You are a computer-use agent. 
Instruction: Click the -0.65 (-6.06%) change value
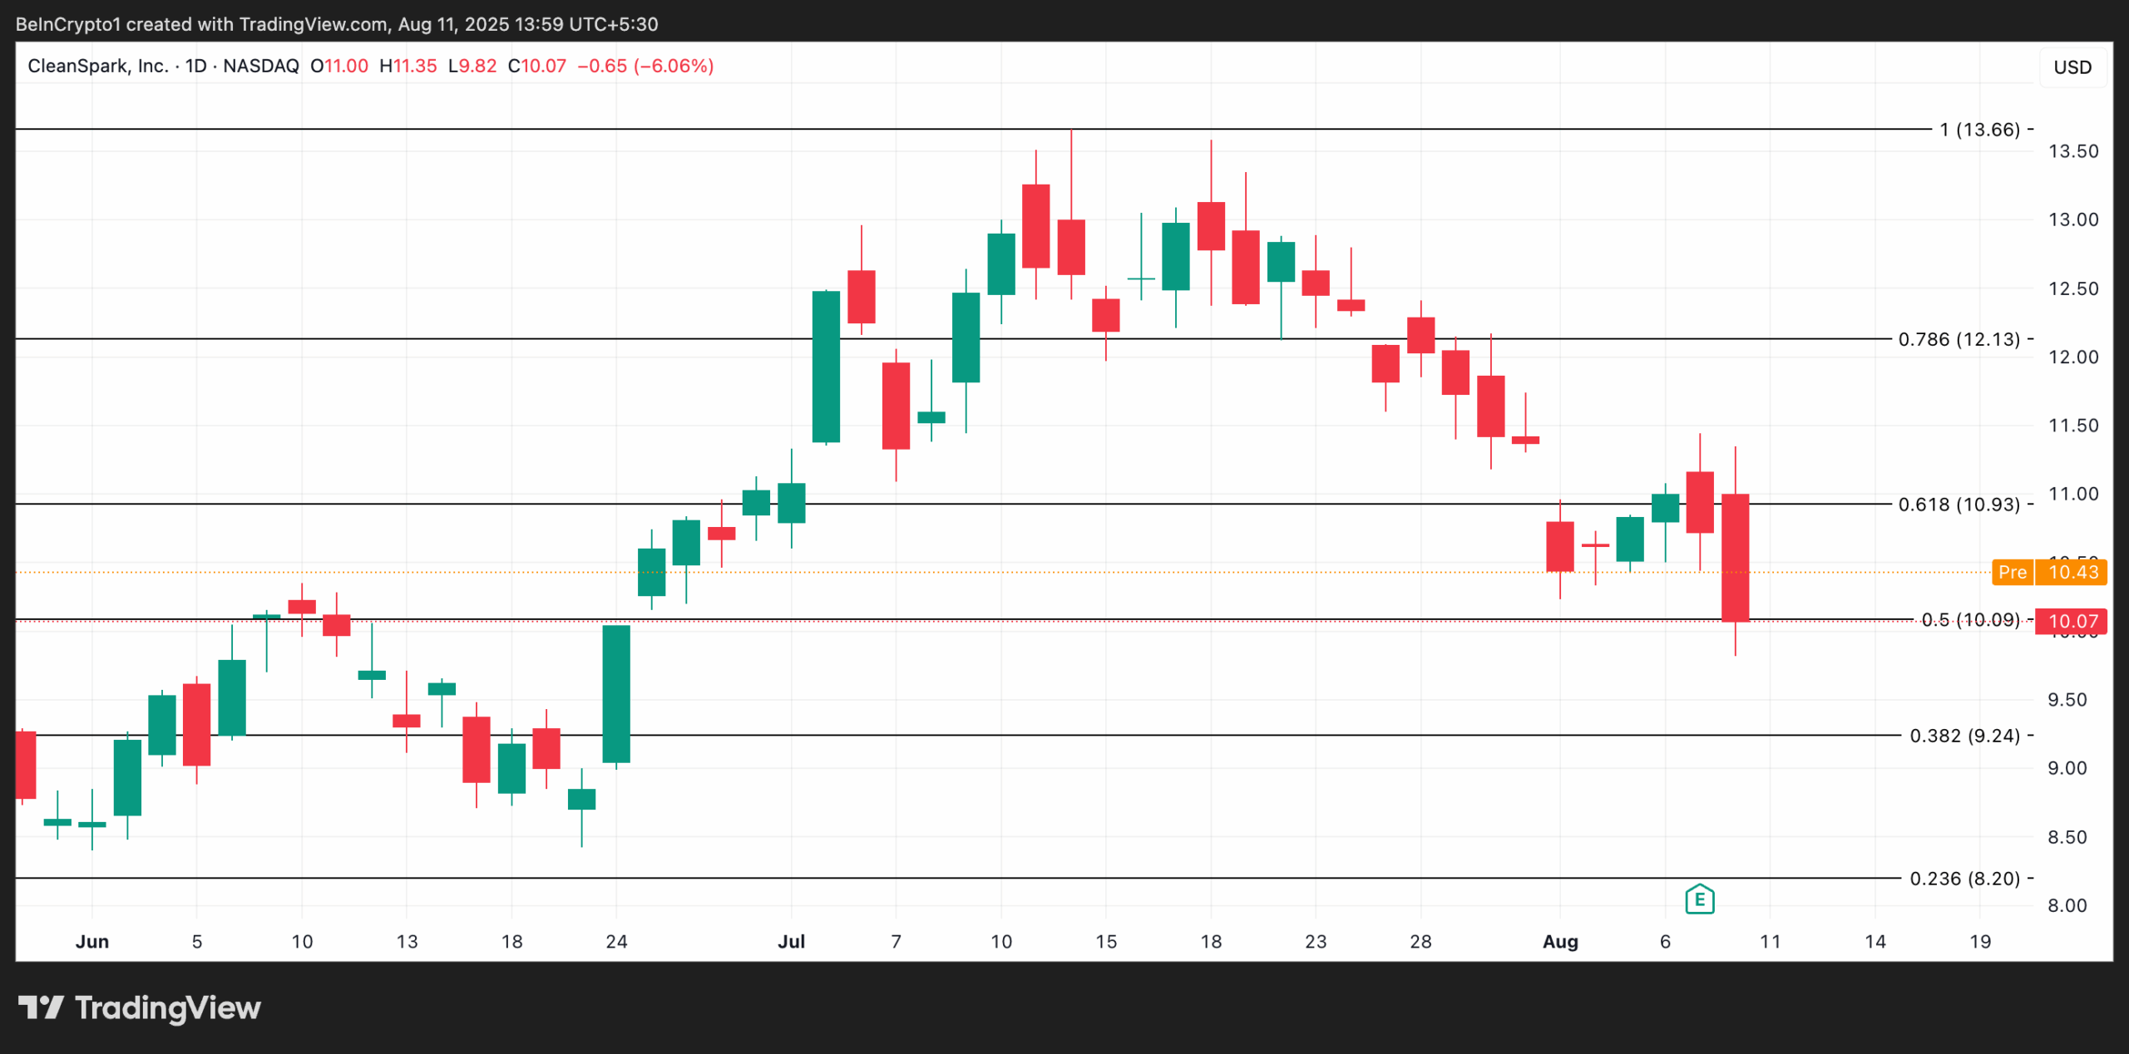tap(645, 66)
